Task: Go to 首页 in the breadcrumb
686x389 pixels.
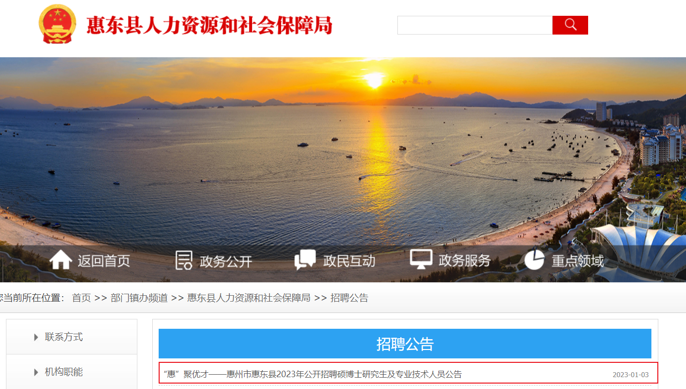Action: [82, 298]
